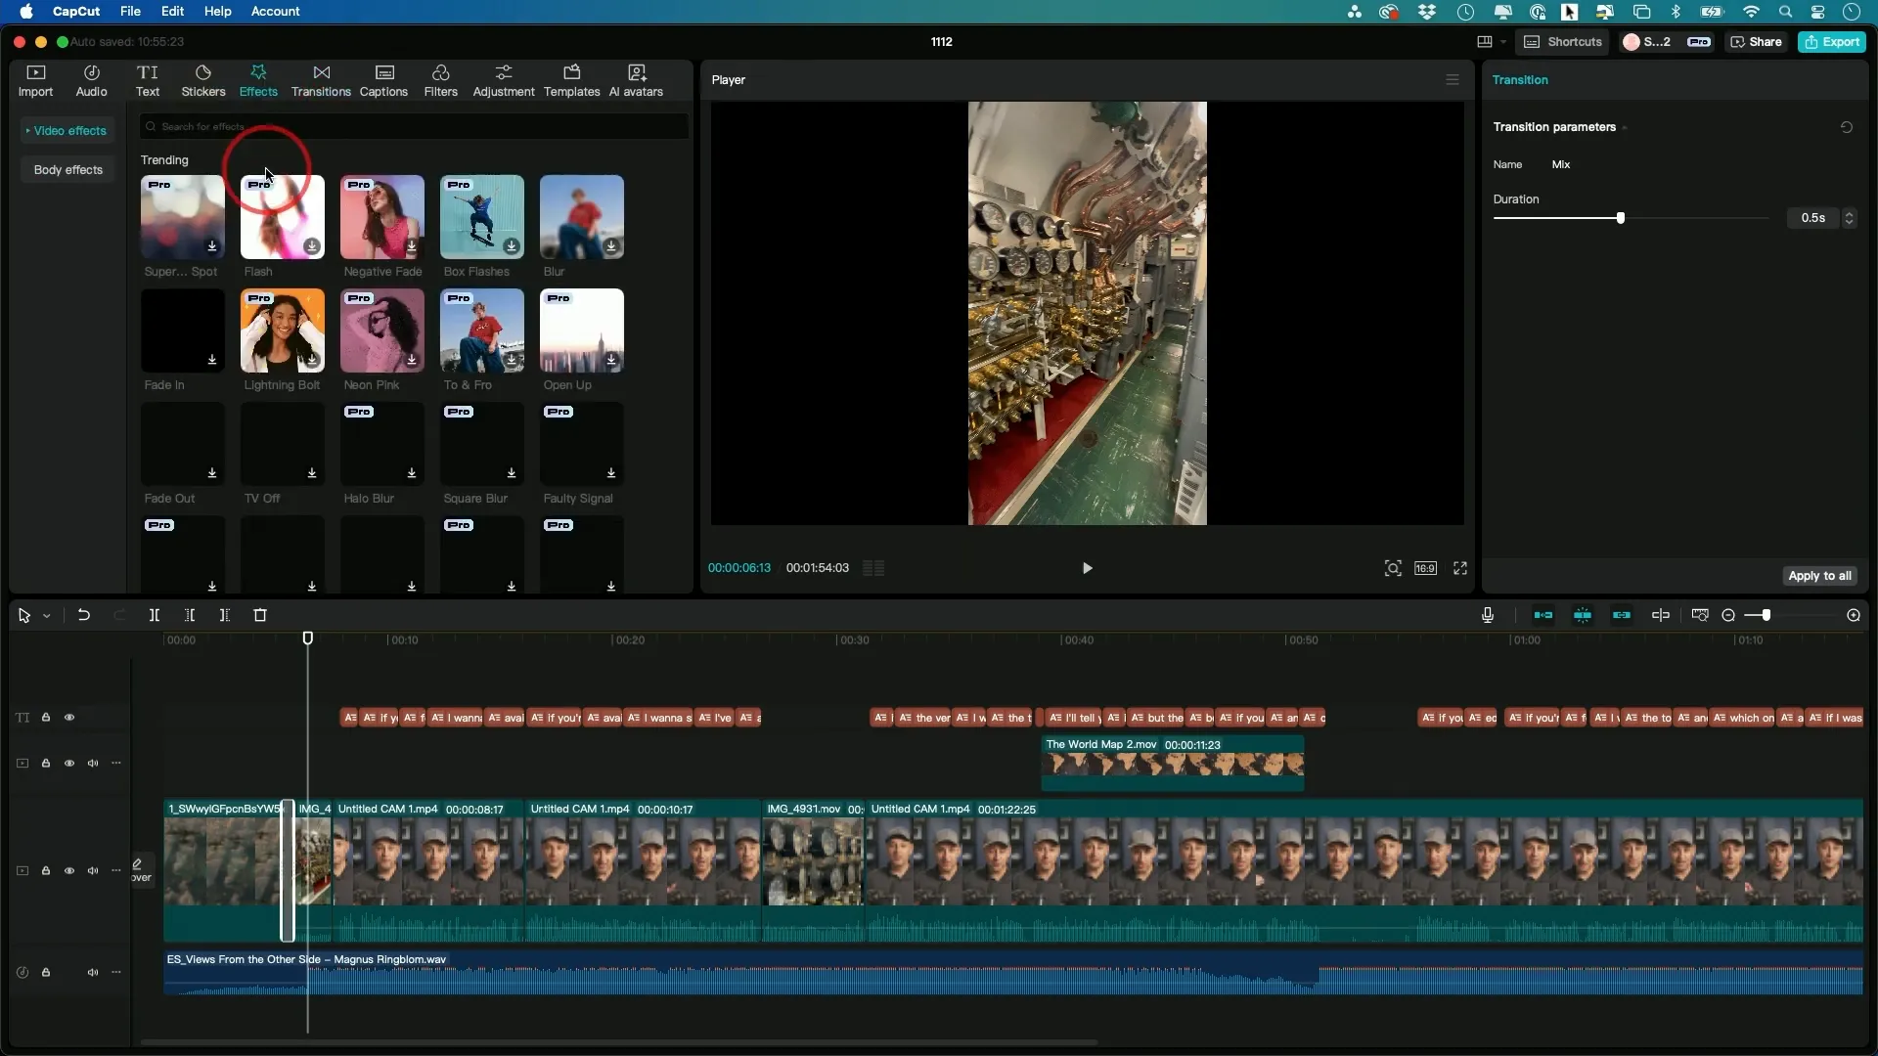Open the Audio panel
Viewport: 1878px width, 1056px height.
coord(91,81)
